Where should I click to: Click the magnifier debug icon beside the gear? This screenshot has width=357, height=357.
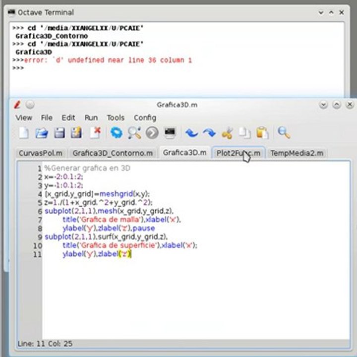point(134,133)
